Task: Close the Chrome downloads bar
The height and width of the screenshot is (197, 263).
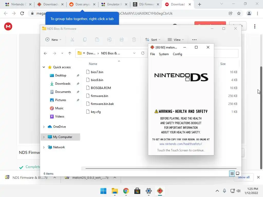Action: pos(258,177)
